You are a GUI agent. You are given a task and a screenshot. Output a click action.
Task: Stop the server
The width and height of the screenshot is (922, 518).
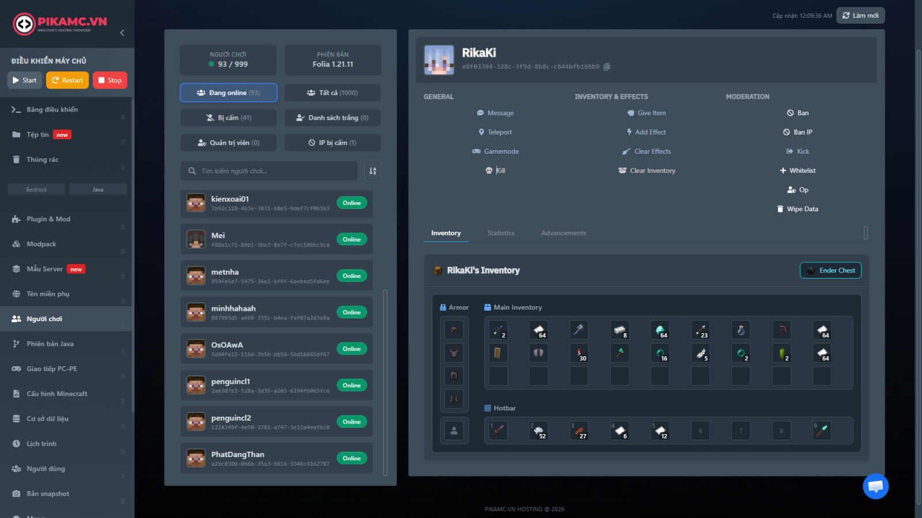click(x=110, y=81)
